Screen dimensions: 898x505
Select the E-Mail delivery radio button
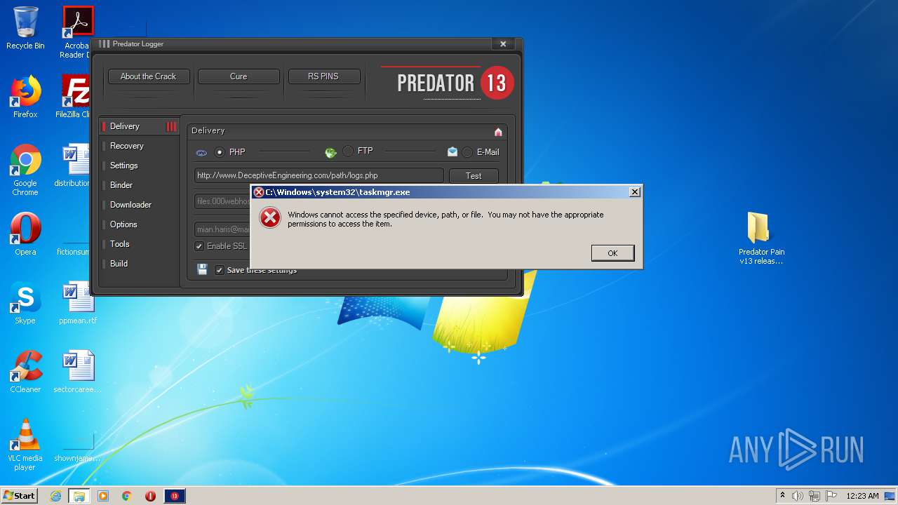tap(467, 152)
